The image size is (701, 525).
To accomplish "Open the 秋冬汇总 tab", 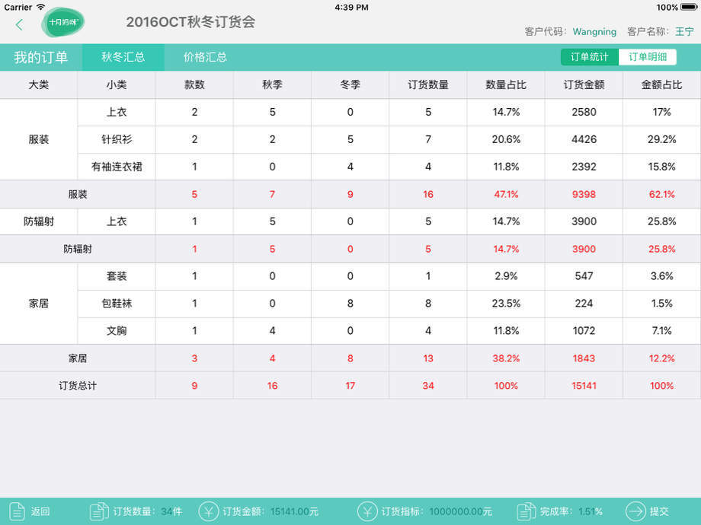I will [x=123, y=57].
